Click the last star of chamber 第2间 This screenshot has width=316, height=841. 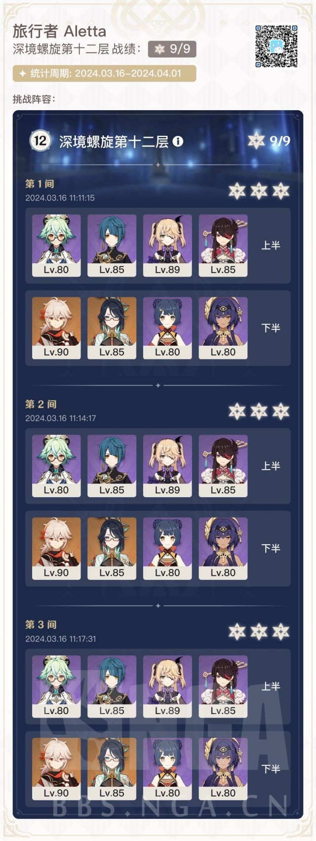pos(280,411)
